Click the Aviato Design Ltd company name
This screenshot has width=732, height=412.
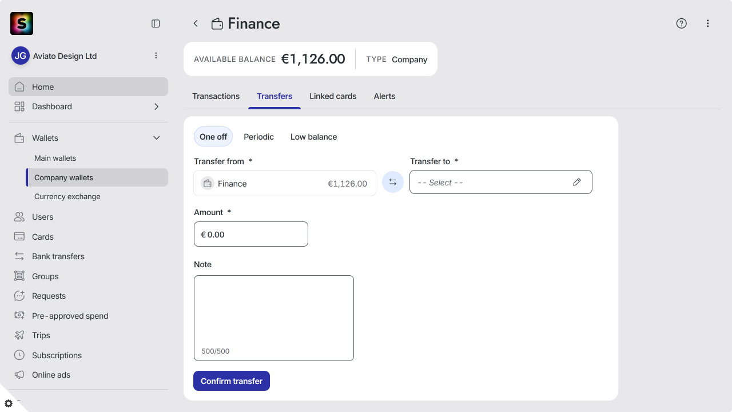coord(65,56)
